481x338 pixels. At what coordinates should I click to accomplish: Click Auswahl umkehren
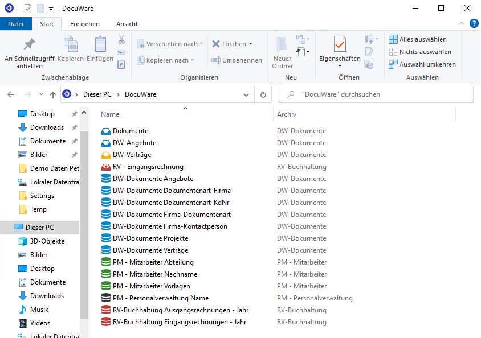tap(422, 64)
